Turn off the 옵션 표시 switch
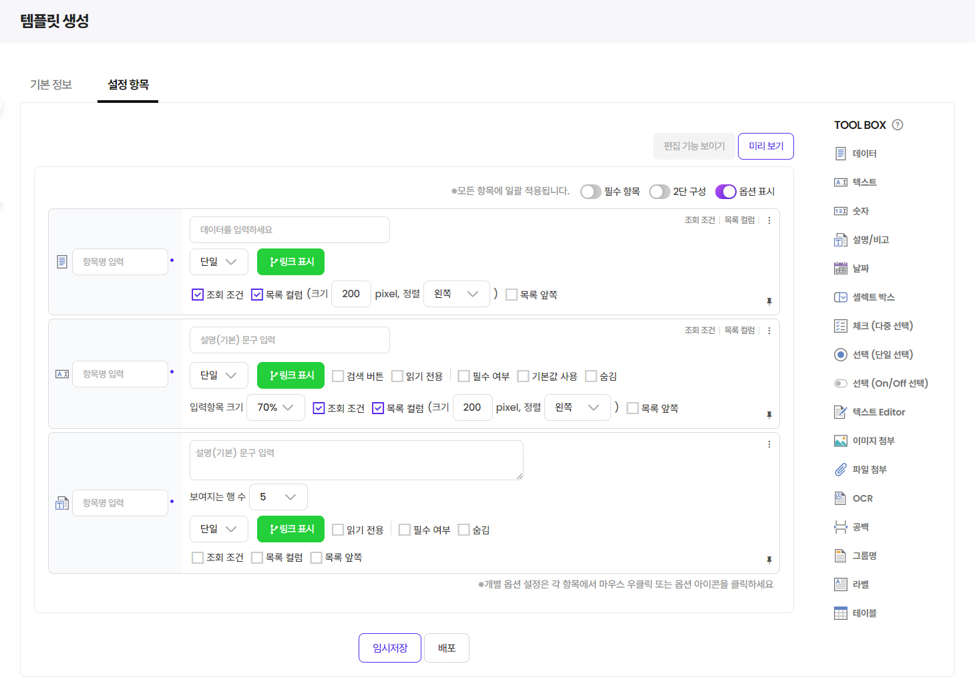The image size is (975, 690). [x=725, y=192]
